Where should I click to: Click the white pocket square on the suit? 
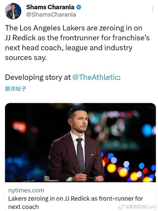(92, 155)
